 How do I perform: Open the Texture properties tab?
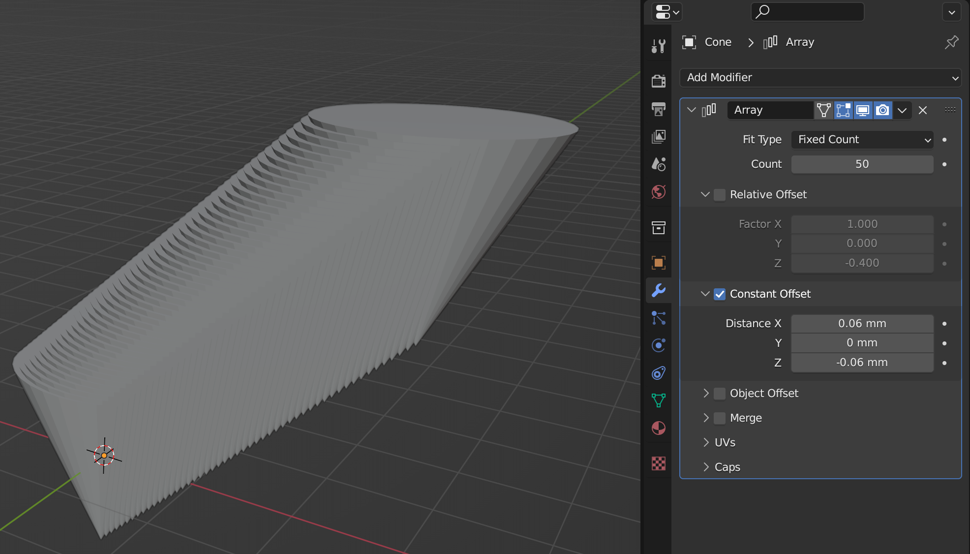(x=658, y=463)
